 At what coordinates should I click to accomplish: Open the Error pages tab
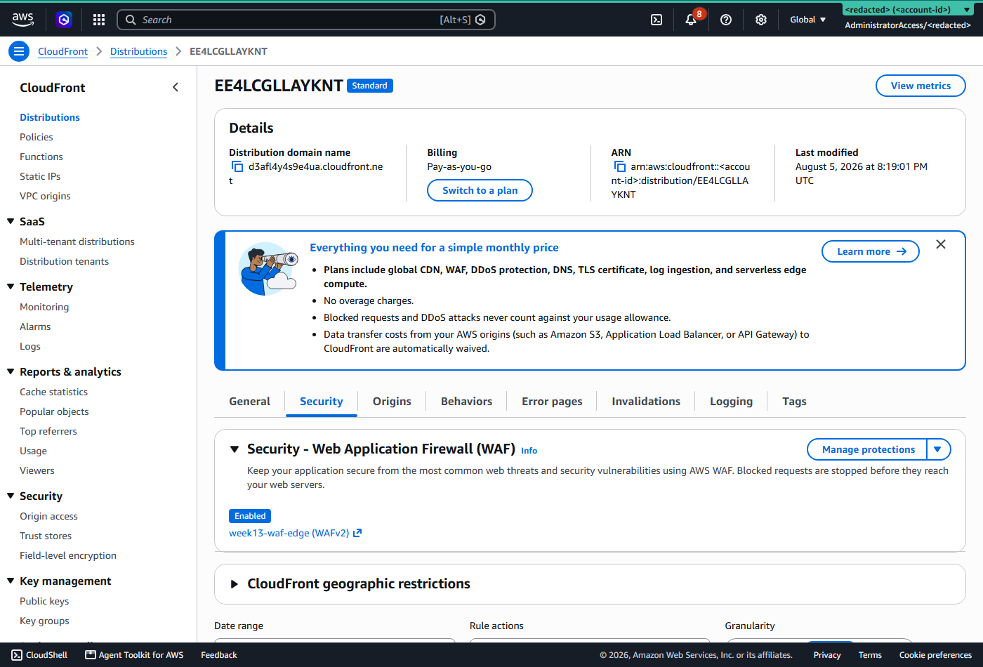552,402
